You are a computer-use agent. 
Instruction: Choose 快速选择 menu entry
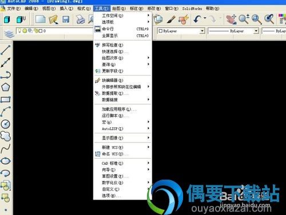pyautogui.click(x=122, y=51)
